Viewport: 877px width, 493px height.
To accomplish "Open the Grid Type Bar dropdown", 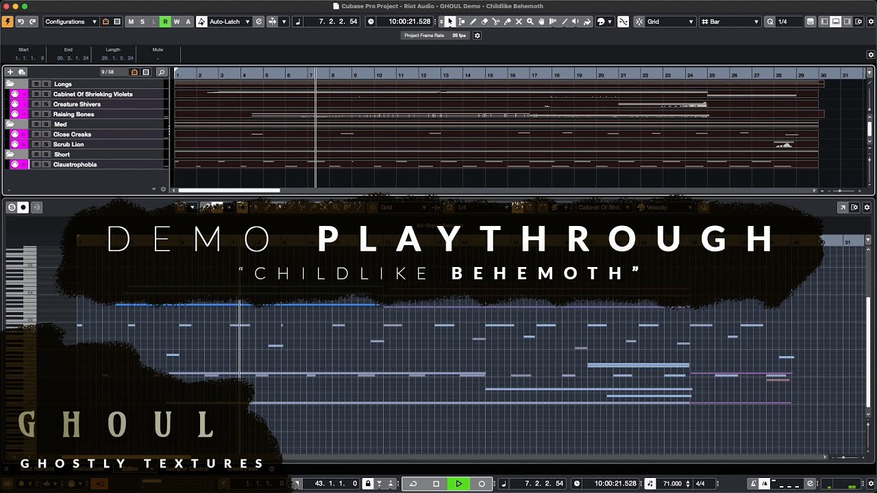I will pyautogui.click(x=730, y=22).
